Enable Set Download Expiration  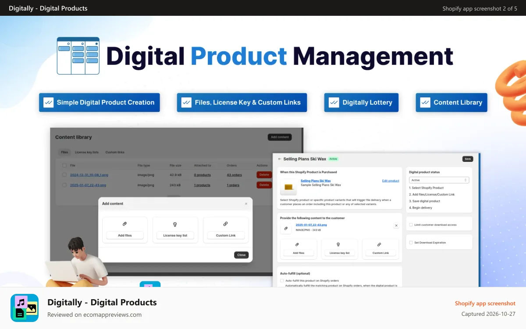click(411, 242)
